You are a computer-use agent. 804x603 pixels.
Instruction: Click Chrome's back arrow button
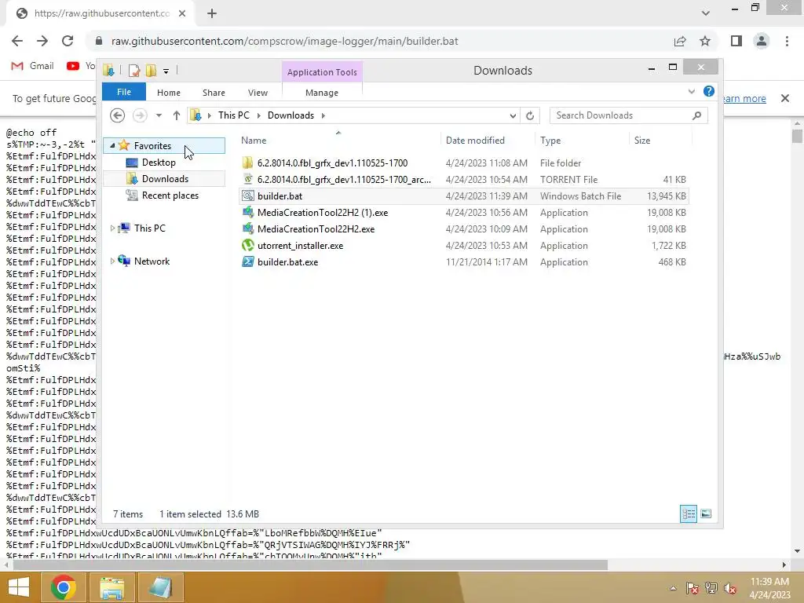point(17,41)
